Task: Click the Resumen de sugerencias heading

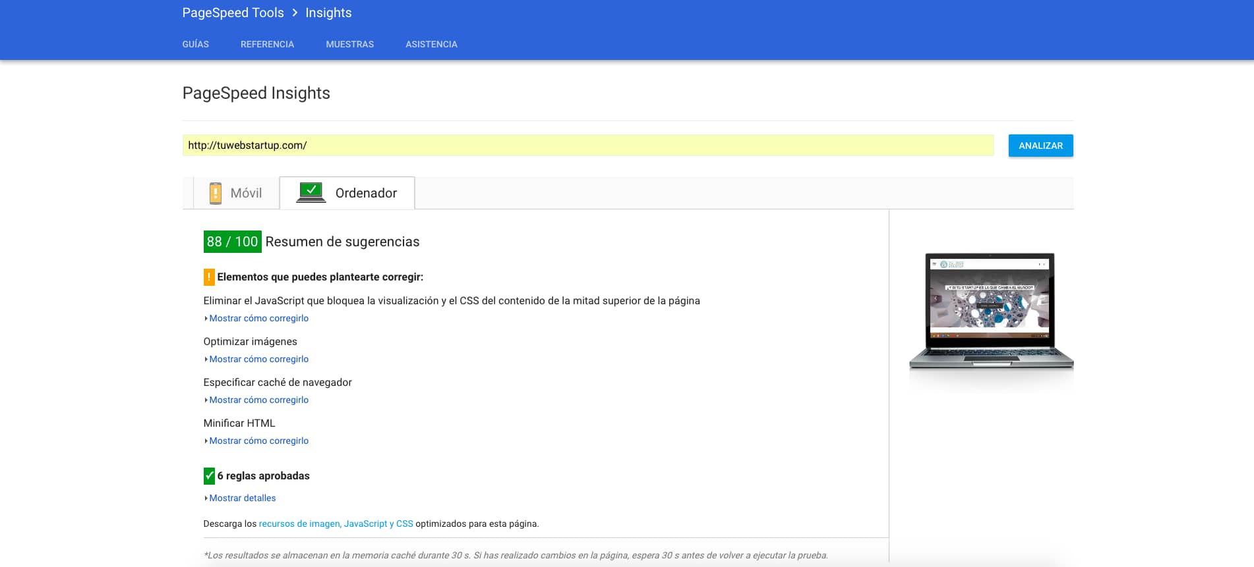Action: click(x=342, y=242)
